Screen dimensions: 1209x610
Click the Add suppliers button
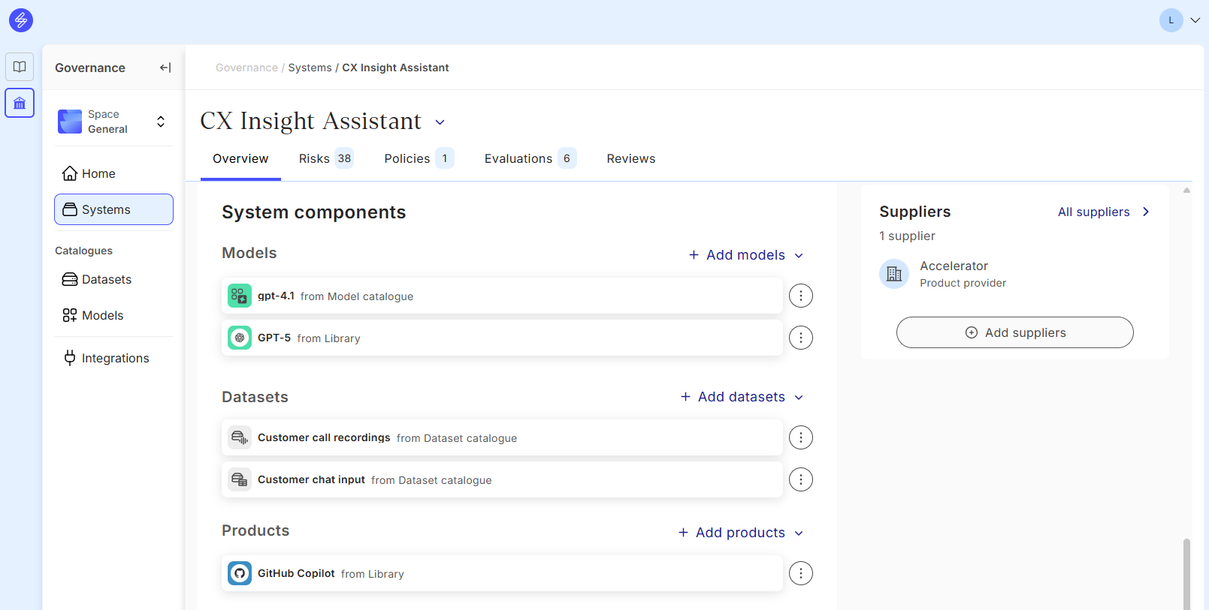(1014, 332)
